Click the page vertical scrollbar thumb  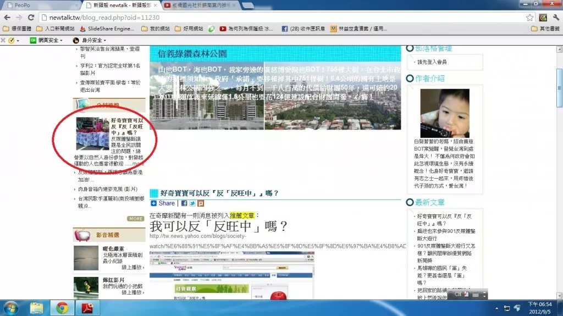click(x=559, y=88)
